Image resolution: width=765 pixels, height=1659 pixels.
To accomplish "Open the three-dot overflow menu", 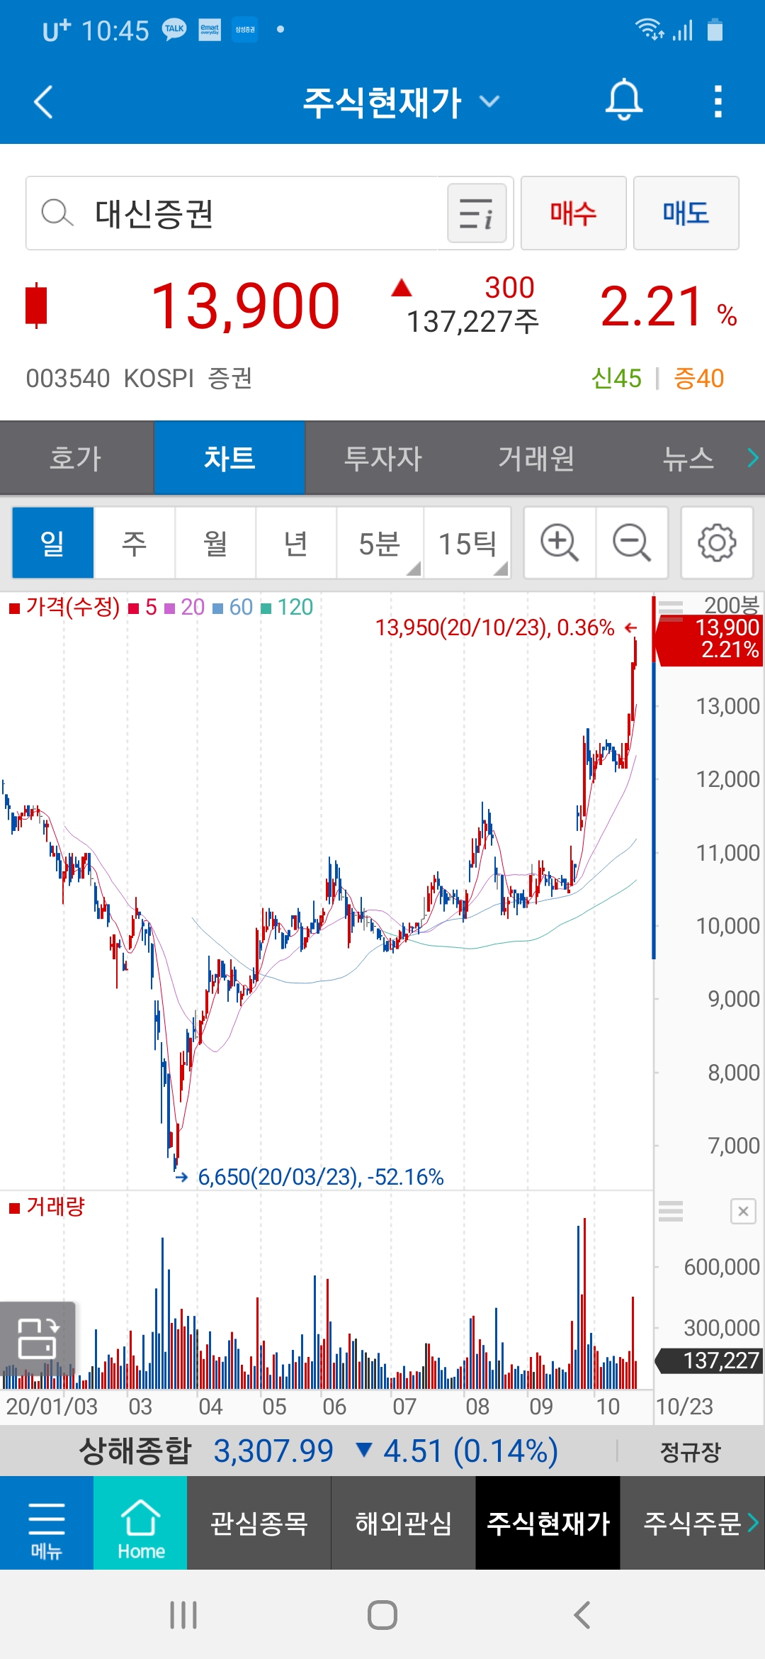I will pos(718,101).
